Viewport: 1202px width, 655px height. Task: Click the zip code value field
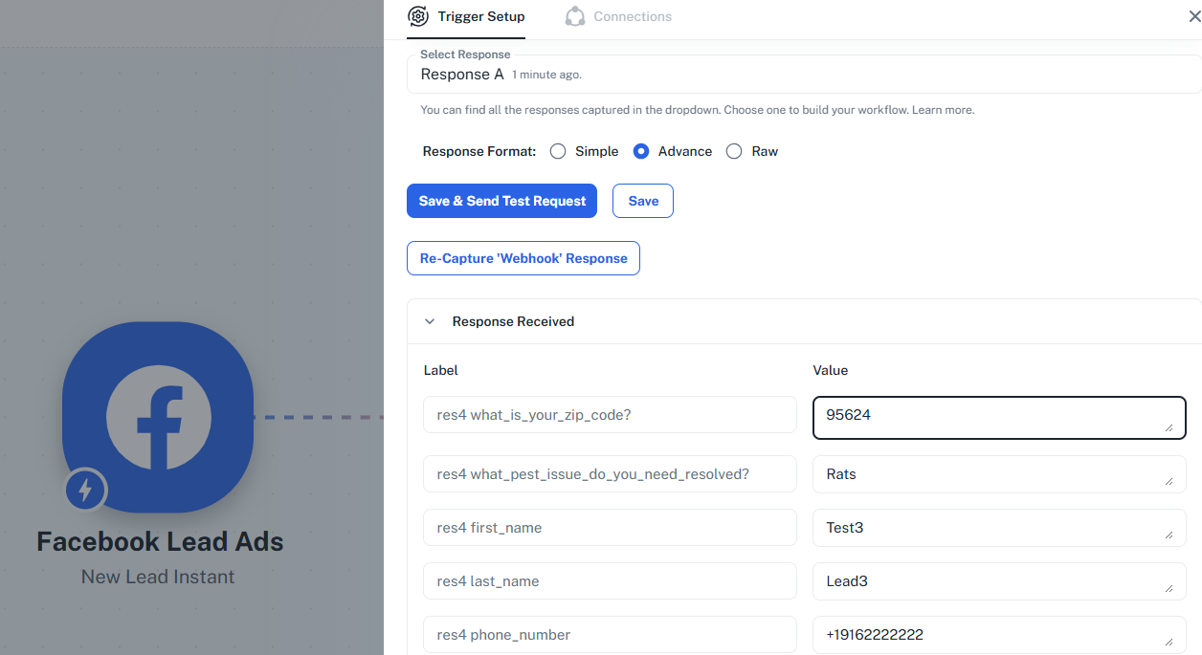995,417
